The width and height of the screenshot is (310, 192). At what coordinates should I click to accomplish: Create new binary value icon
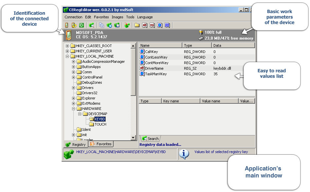(167, 25)
